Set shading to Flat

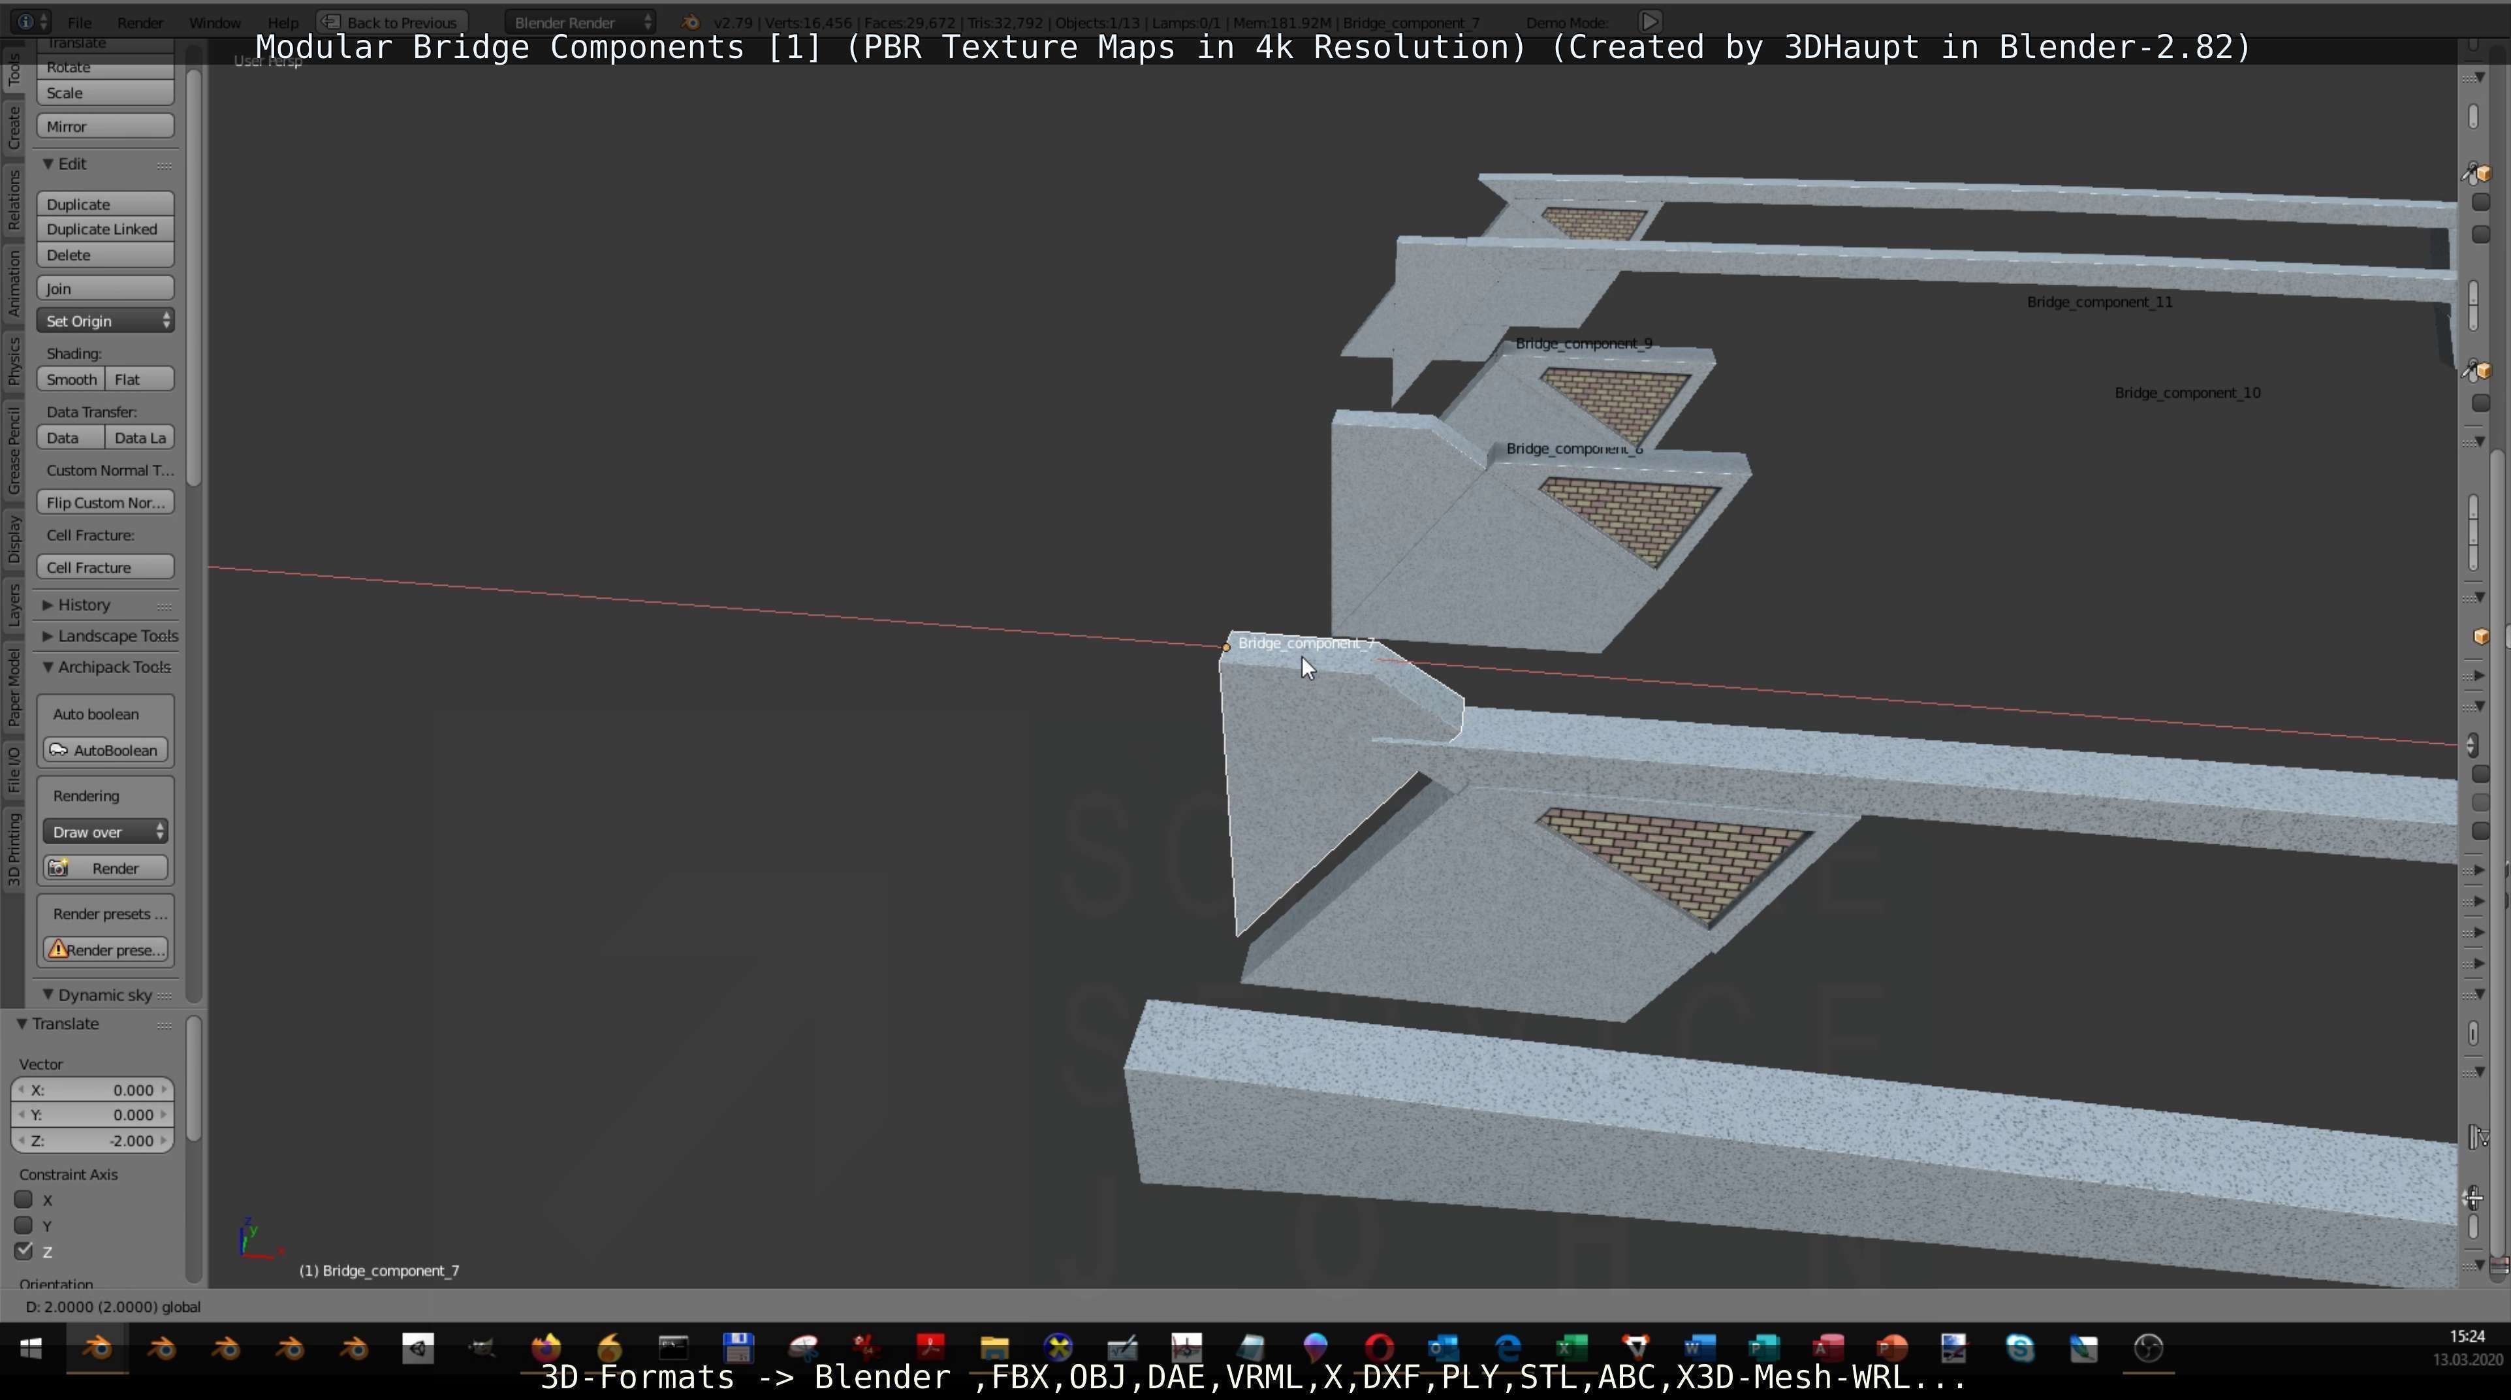tap(140, 379)
